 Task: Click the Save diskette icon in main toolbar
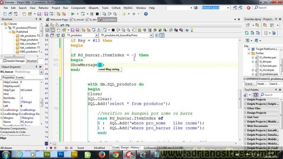click(39, 14)
